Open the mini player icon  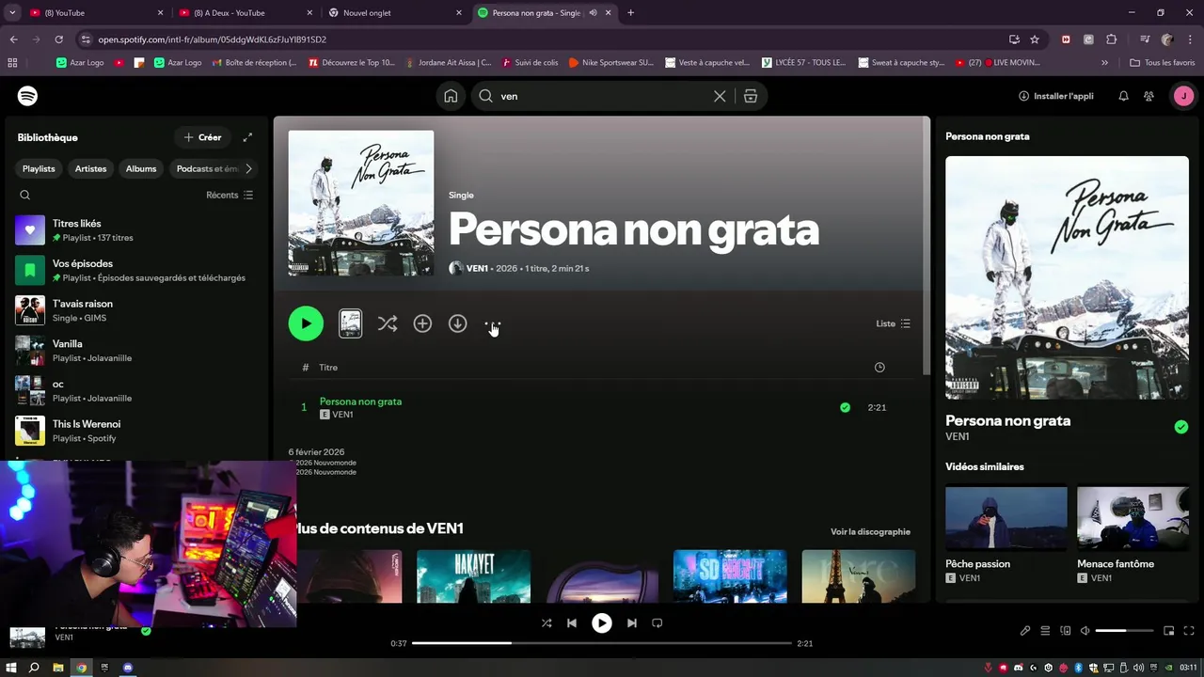(1169, 631)
